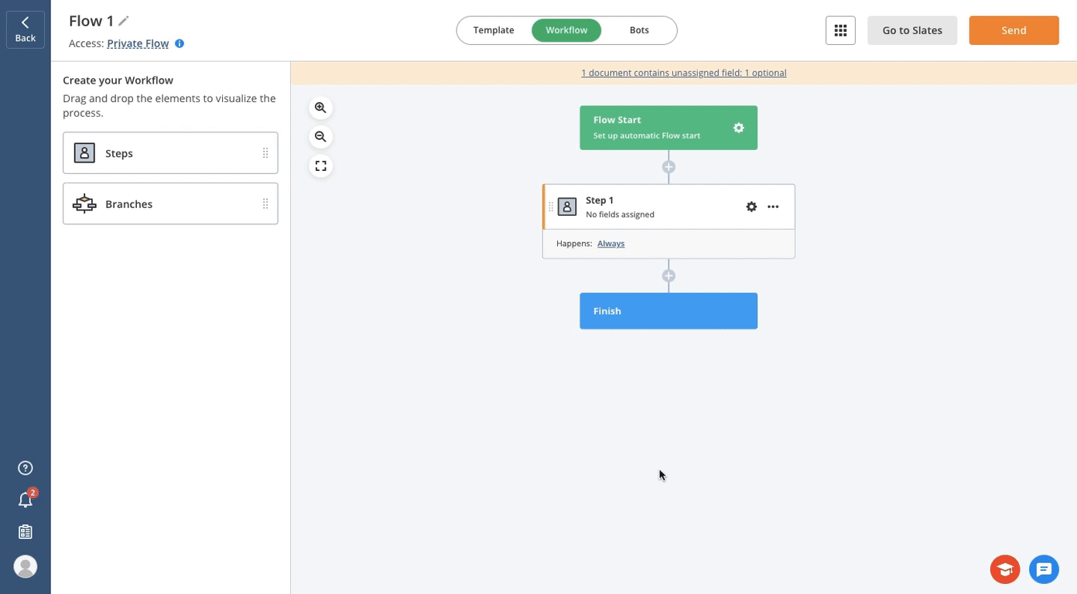Image resolution: width=1077 pixels, height=594 pixels.
Task: Open Step 1 three-dot more options menu
Action: (x=773, y=207)
